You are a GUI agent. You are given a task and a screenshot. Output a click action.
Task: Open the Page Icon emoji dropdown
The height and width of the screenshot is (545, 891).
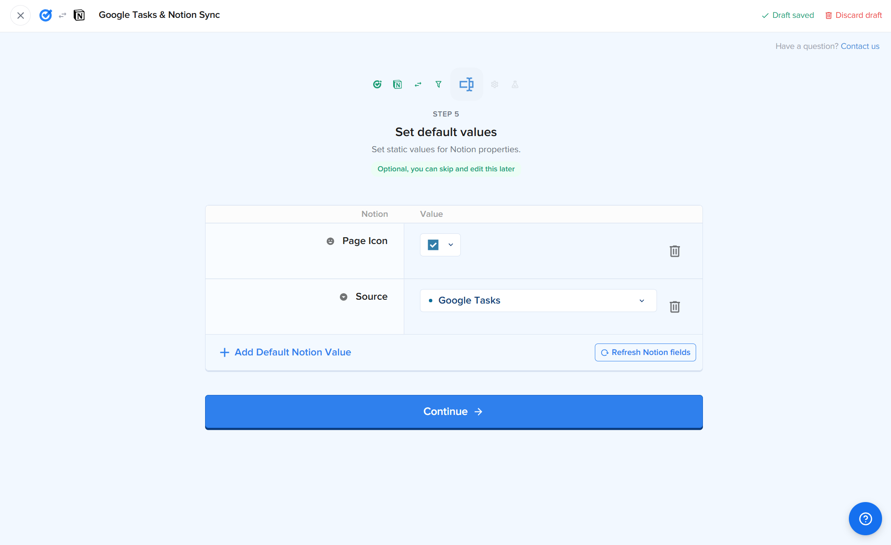pos(440,245)
